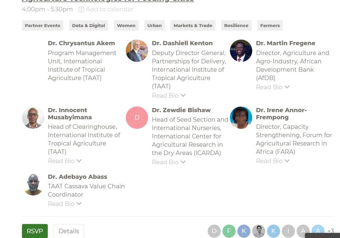Click the attendee avatar showing a photo
Viewport: 340px width, 238px height.
[x=259, y=231]
